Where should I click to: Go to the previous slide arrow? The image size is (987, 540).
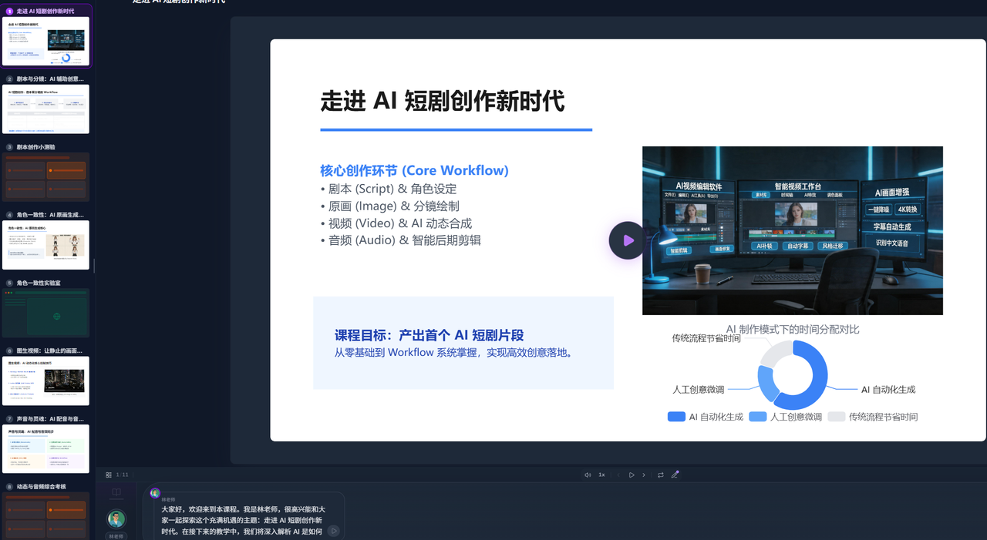[618, 475]
